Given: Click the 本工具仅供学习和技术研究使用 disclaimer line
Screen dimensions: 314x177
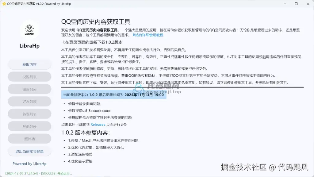Looking at the screenshot, I should pos(124,50).
